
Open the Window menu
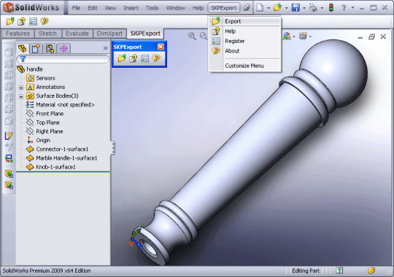point(176,8)
